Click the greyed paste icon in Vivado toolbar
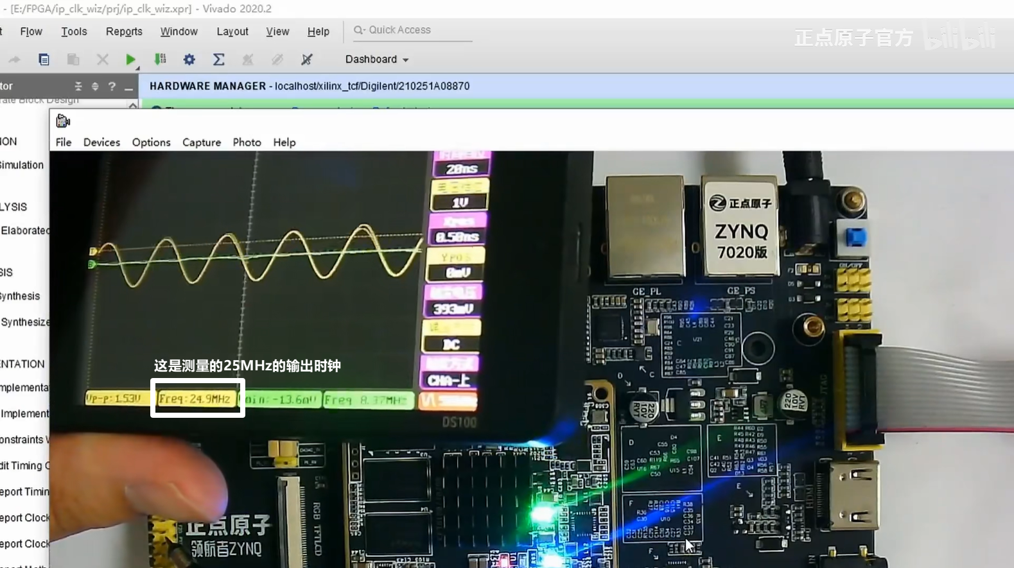 [x=73, y=60]
